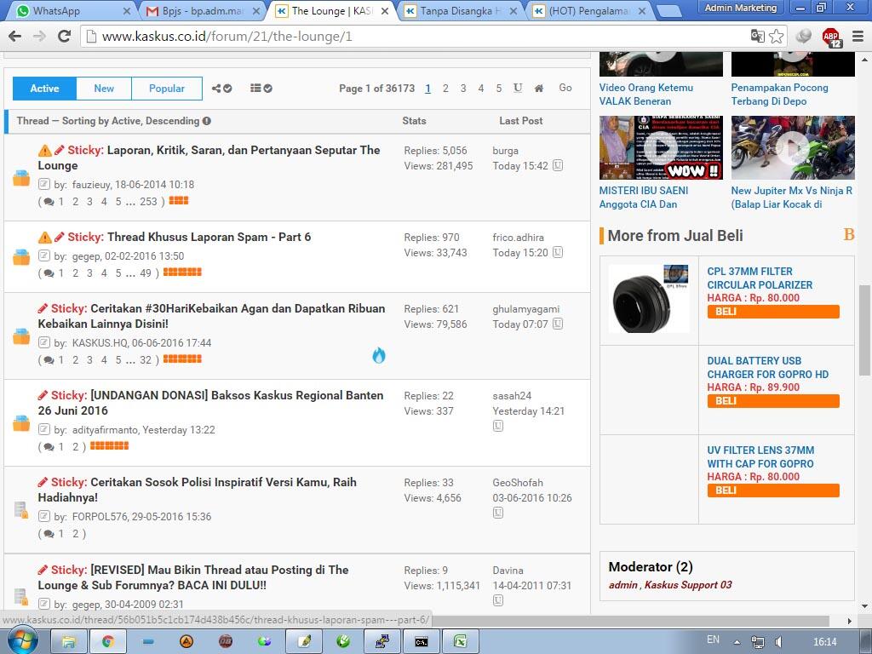The width and height of the screenshot is (872, 654).
Task: Go to page 2 in top pagination
Action: [x=445, y=89]
